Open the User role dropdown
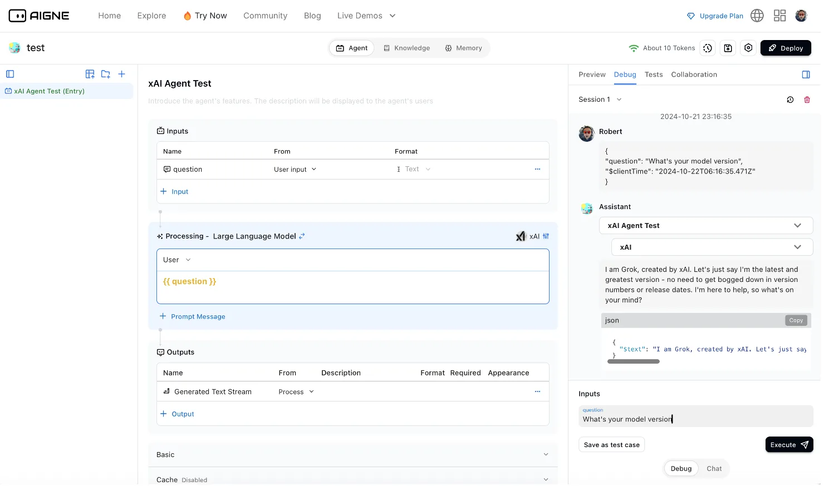The image size is (824, 486). tap(176, 260)
